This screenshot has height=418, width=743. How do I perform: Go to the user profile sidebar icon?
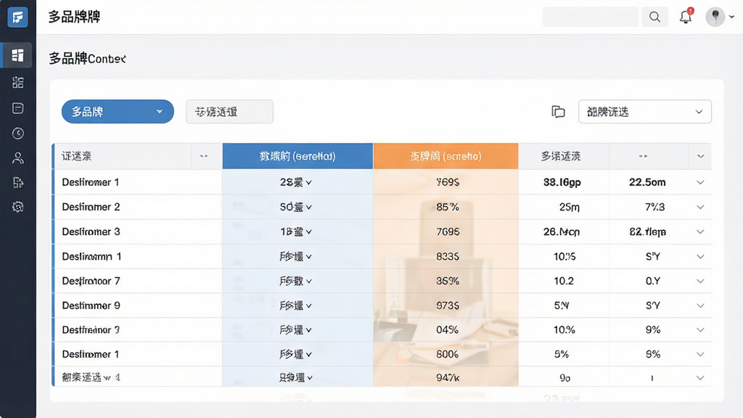pos(18,157)
